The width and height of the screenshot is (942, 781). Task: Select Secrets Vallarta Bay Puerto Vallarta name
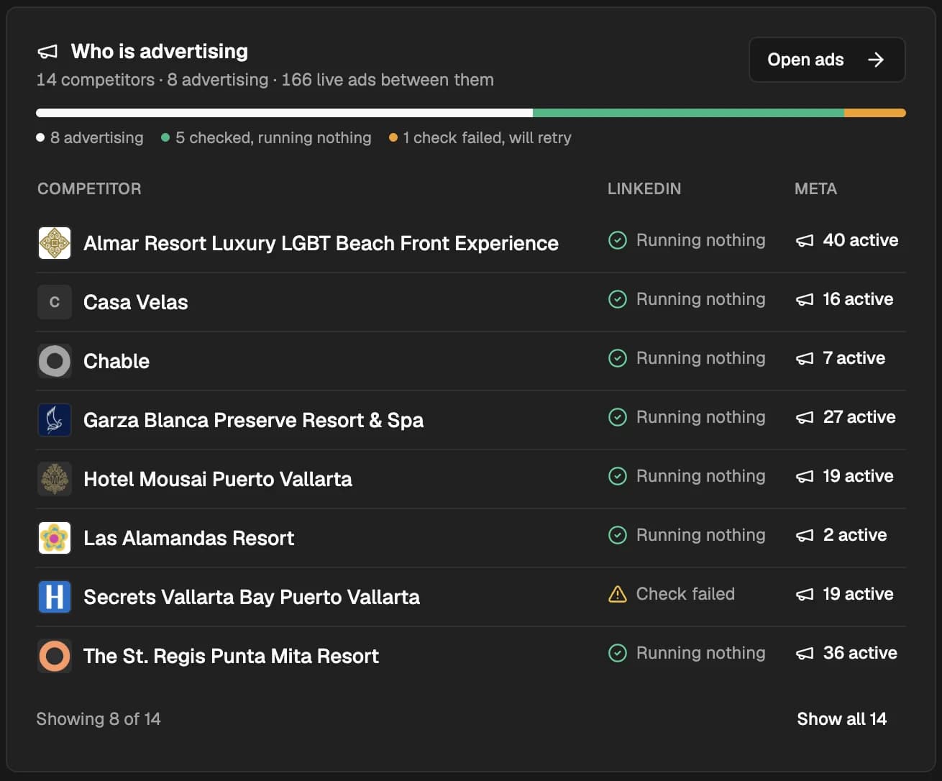point(252,597)
